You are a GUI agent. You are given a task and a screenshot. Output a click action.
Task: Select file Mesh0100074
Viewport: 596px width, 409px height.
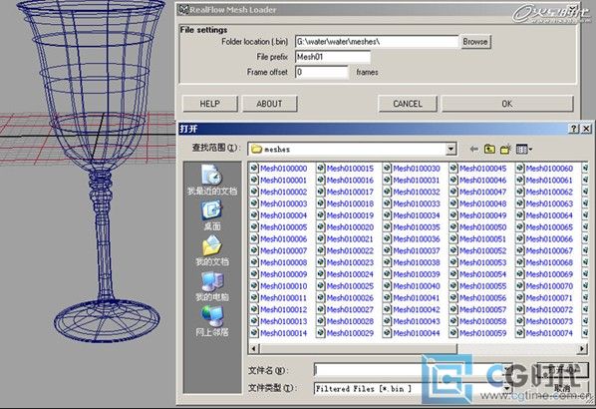[x=549, y=333]
